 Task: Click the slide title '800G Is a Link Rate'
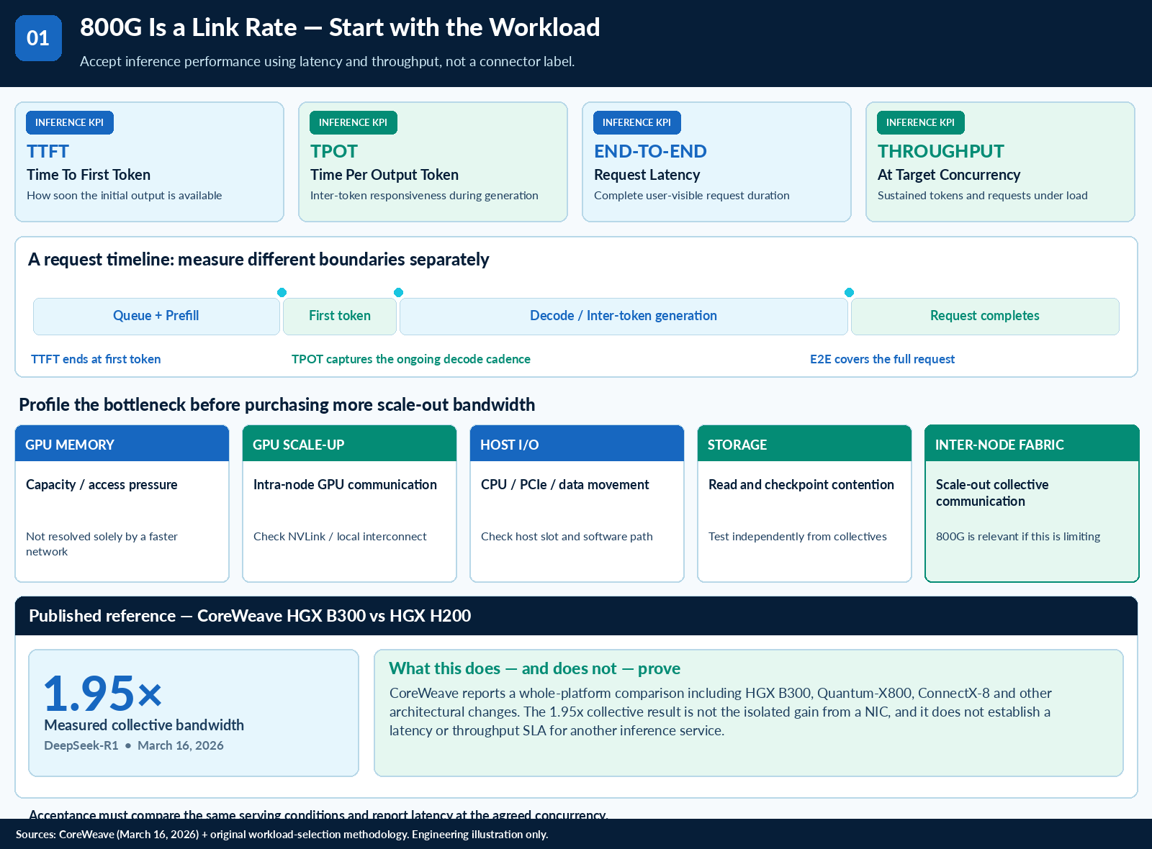340,27
